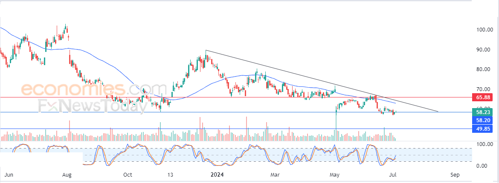The height and width of the screenshot is (183, 499).
Task: Click the 100.00 price scale label at top
Action: pos(484,30)
